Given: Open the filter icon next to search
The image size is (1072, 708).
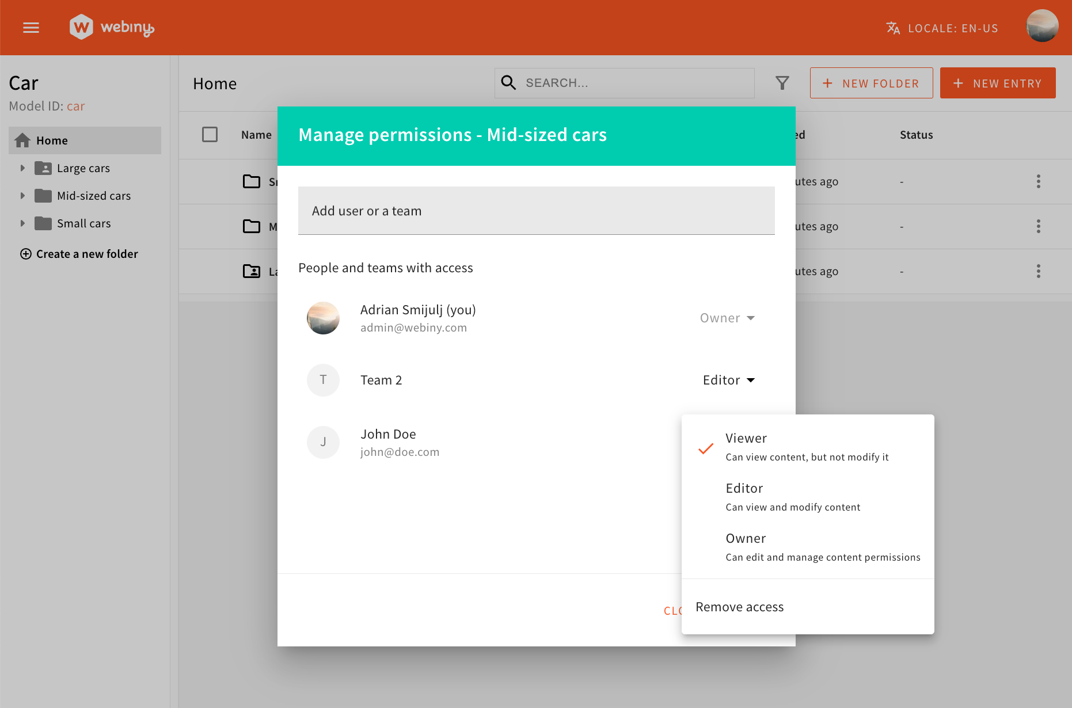Looking at the screenshot, I should tap(782, 82).
